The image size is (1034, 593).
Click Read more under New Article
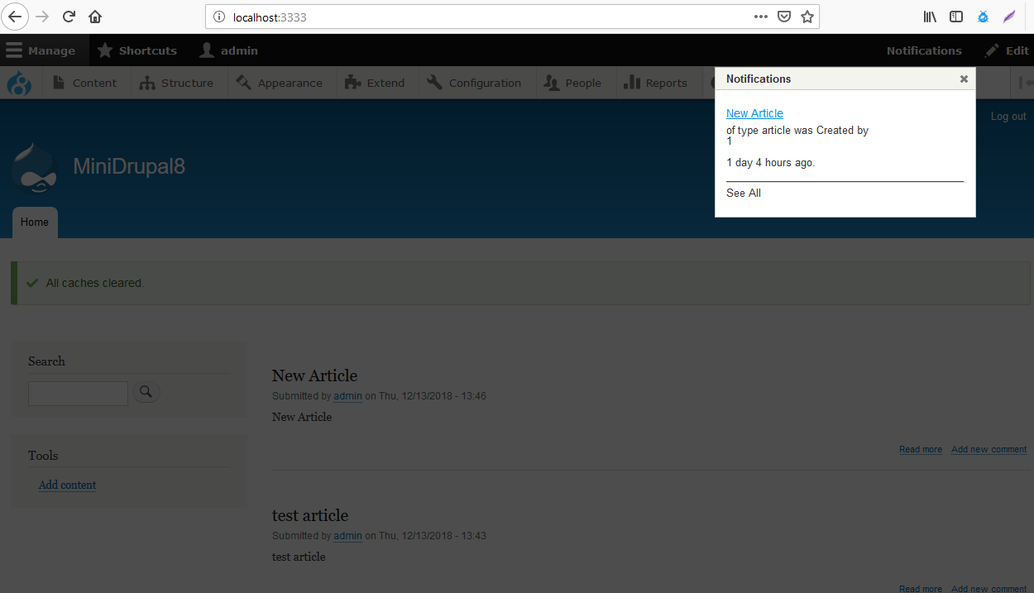tap(920, 449)
